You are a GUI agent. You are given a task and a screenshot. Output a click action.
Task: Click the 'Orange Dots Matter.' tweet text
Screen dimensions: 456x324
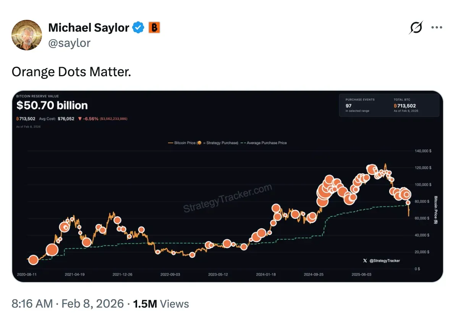click(71, 72)
